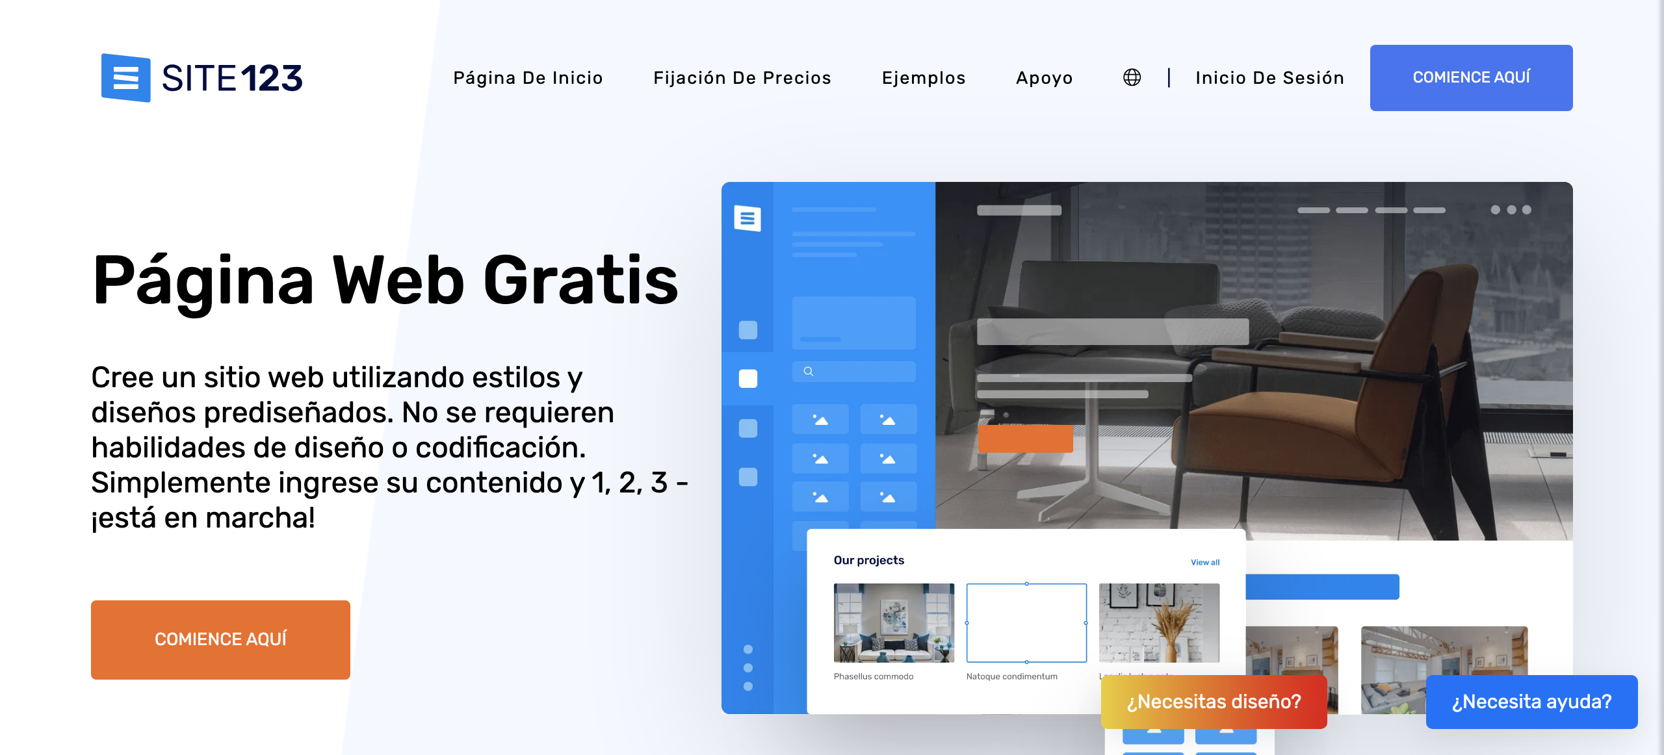1664x755 pixels.
Task: Click Inicio De Sesión link
Action: point(1269,78)
